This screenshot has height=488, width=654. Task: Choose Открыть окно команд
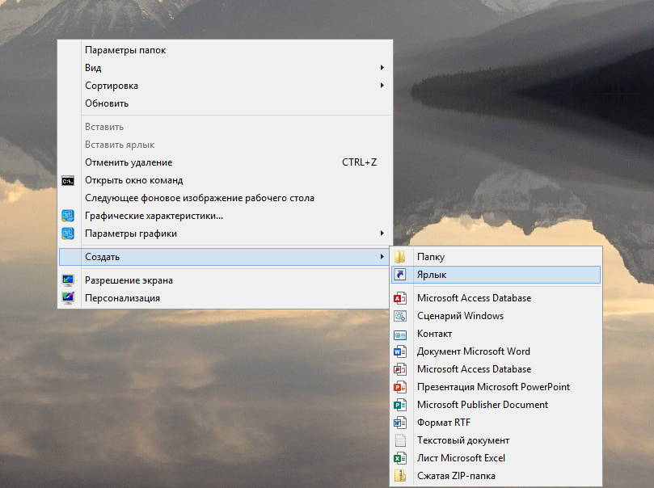[x=225, y=180]
